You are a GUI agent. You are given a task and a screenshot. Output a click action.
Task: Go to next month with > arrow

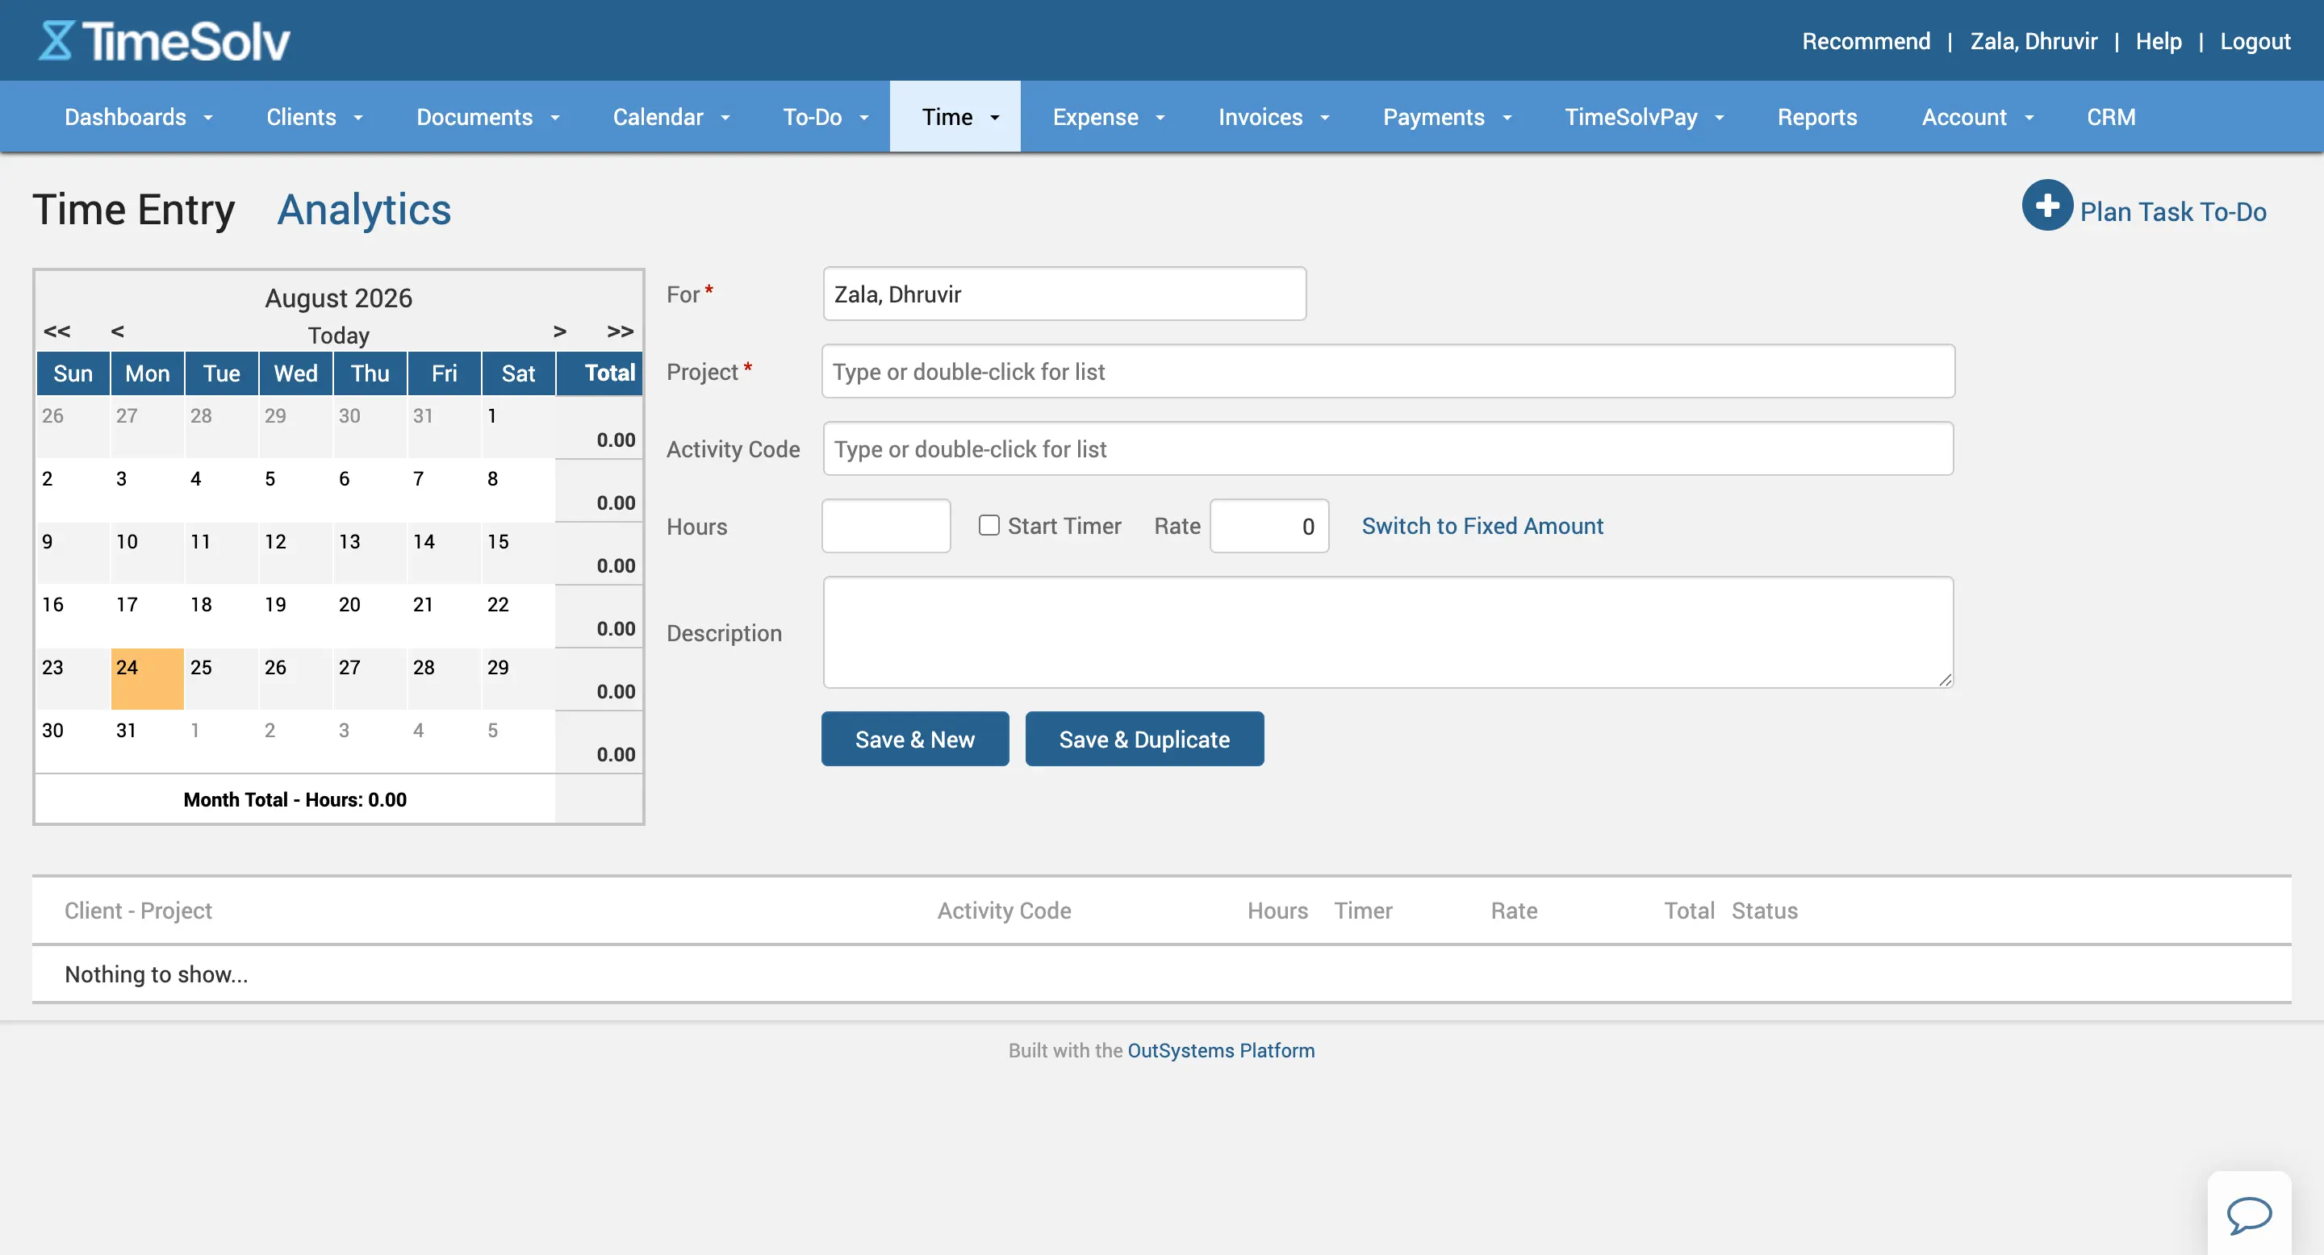click(x=560, y=331)
